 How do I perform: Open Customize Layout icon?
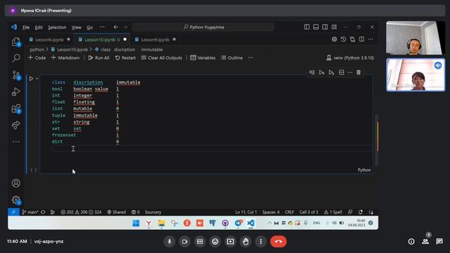point(335,27)
